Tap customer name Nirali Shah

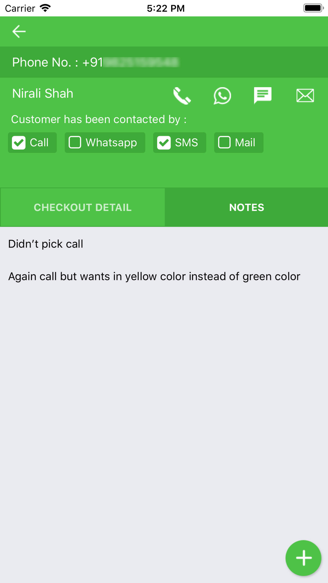(43, 93)
